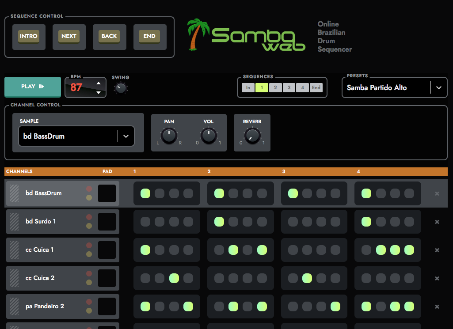Screen dimensions: 453x329
Task: Activate the first step of bd Surdo 1
Action: (145, 222)
